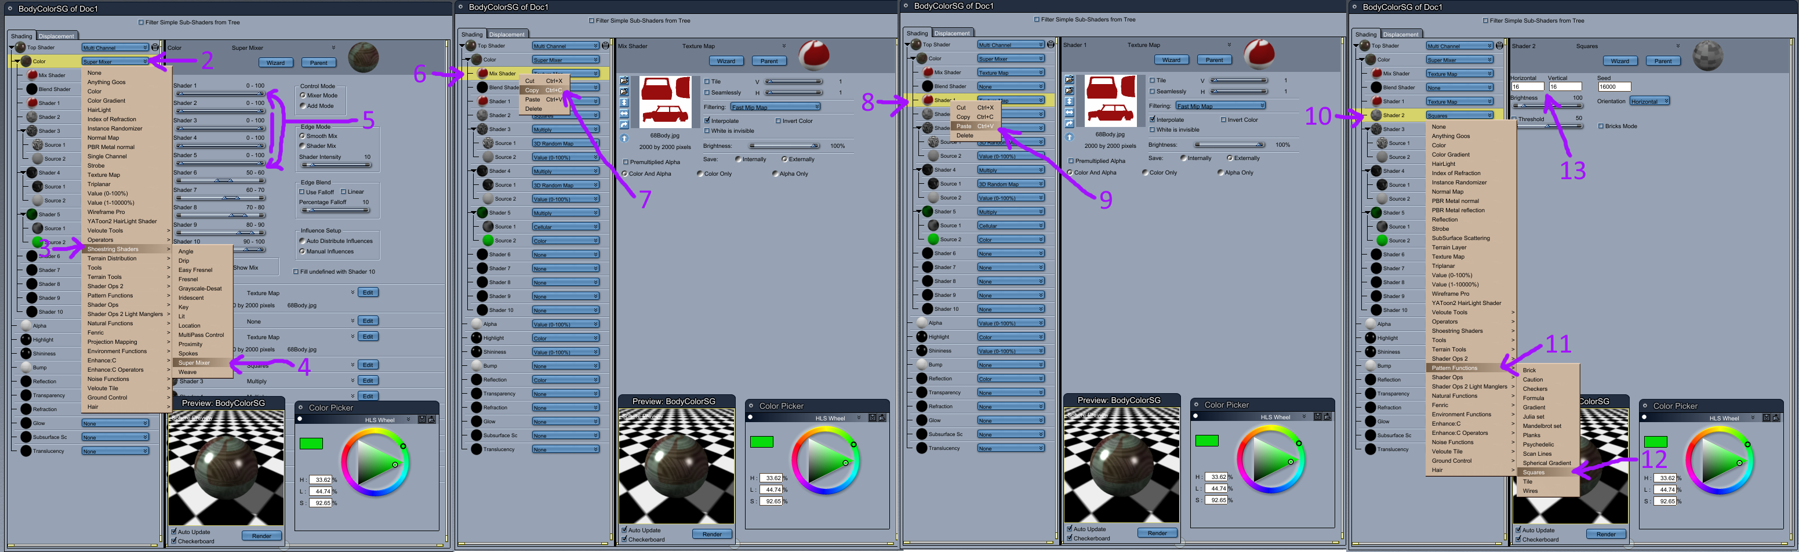Click the Seed field showing 16000
The image size is (1799, 552).
coord(1614,88)
